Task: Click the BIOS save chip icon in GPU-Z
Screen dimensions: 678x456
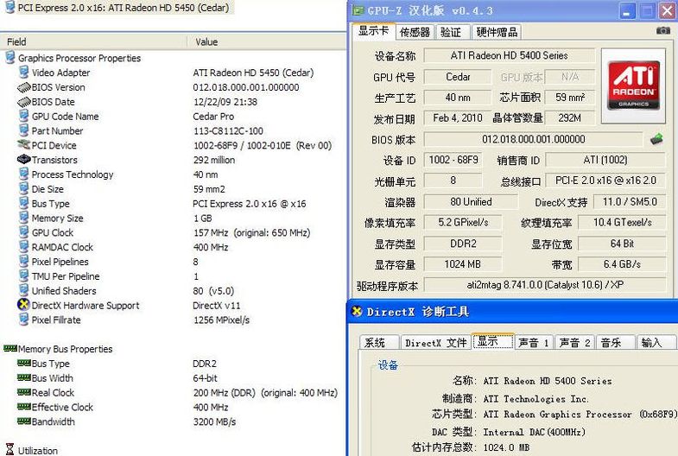Action: (x=656, y=140)
